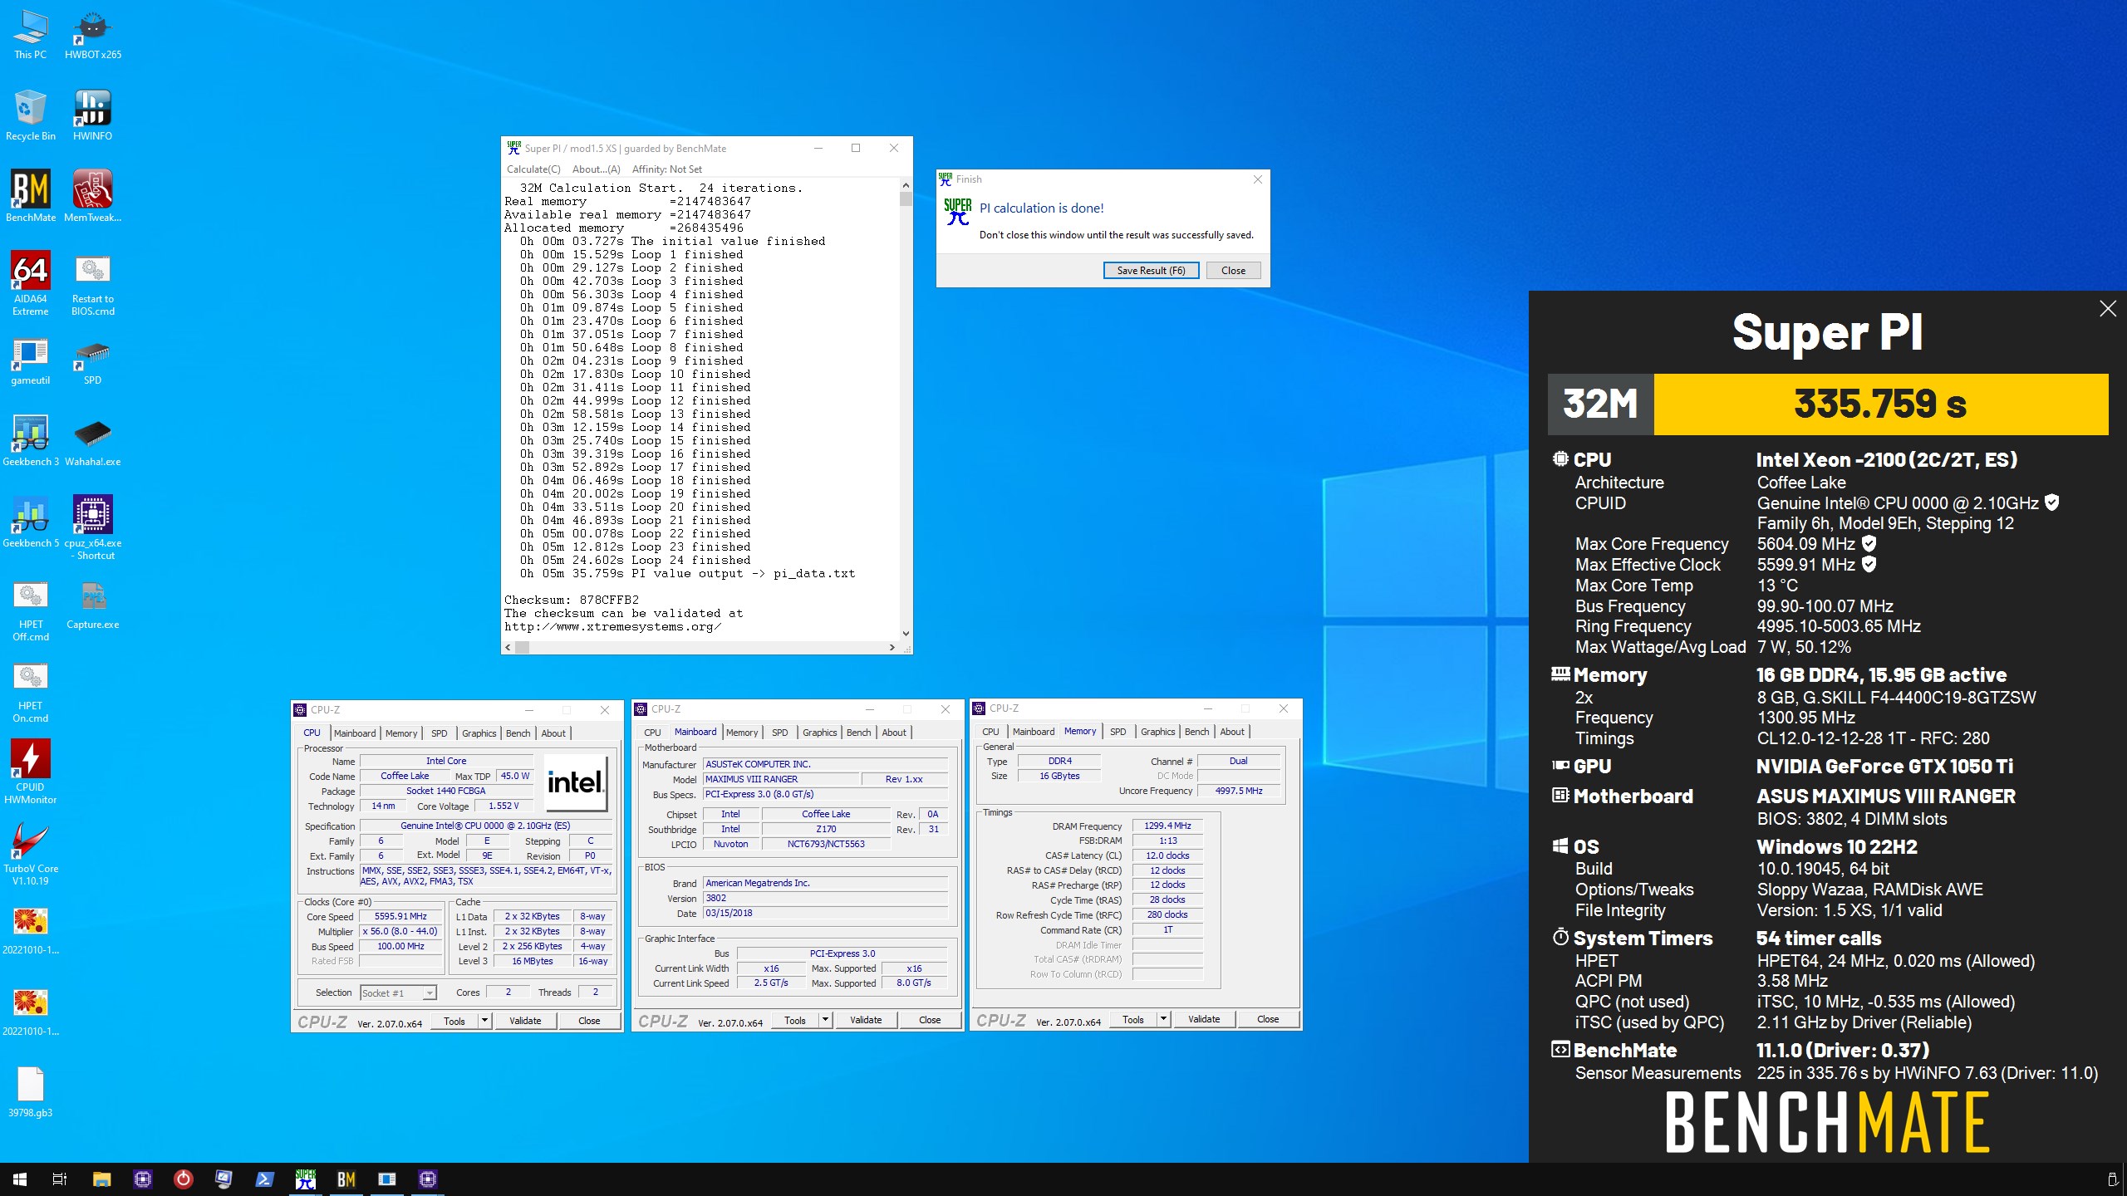
Task: Click Close in the Finish dialog
Action: pos(1233,271)
